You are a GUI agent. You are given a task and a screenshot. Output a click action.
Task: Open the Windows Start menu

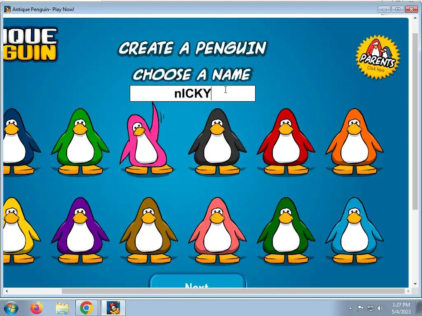[x=11, y=308]
